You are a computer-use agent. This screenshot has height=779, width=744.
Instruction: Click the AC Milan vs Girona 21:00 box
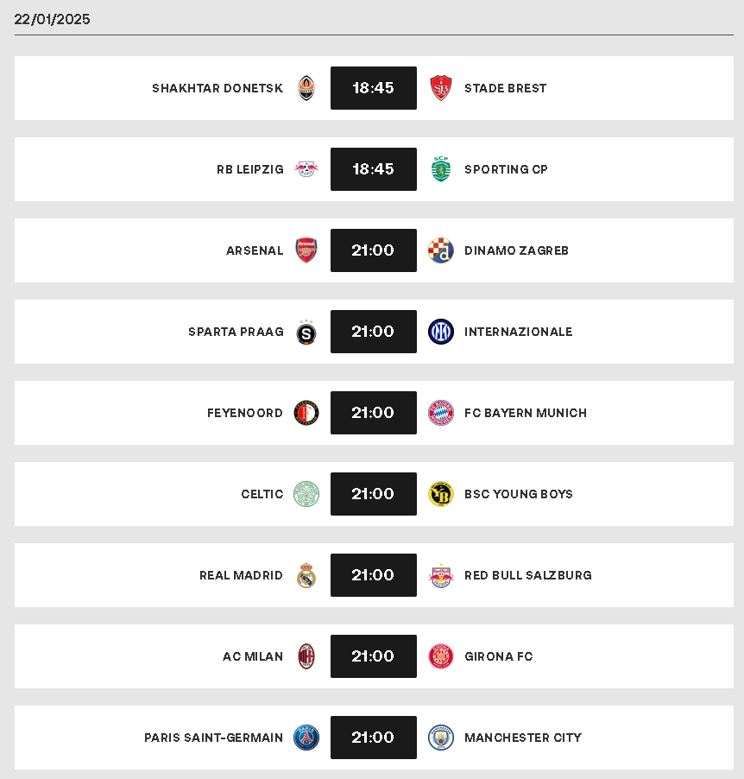pyautogui.click(x=374, y=656)
